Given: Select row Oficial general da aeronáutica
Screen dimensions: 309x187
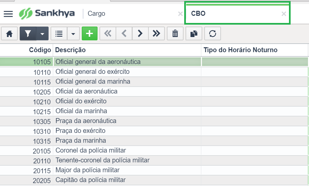Looking at the screenshot, I should tap(154, 62).
